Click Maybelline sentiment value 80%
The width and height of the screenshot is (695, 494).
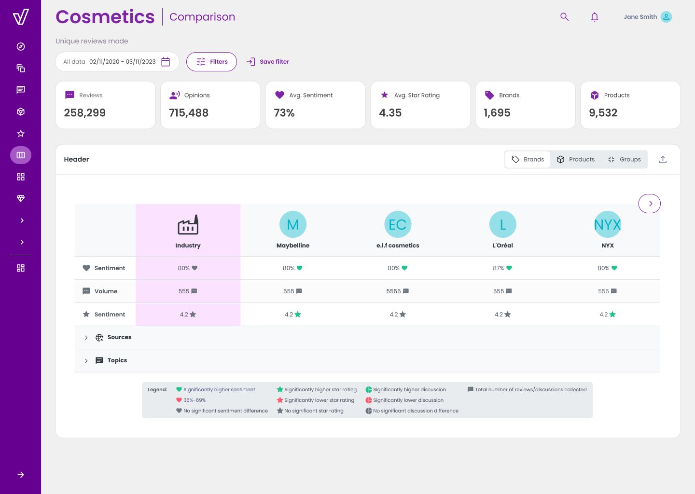tap(292, 268)
